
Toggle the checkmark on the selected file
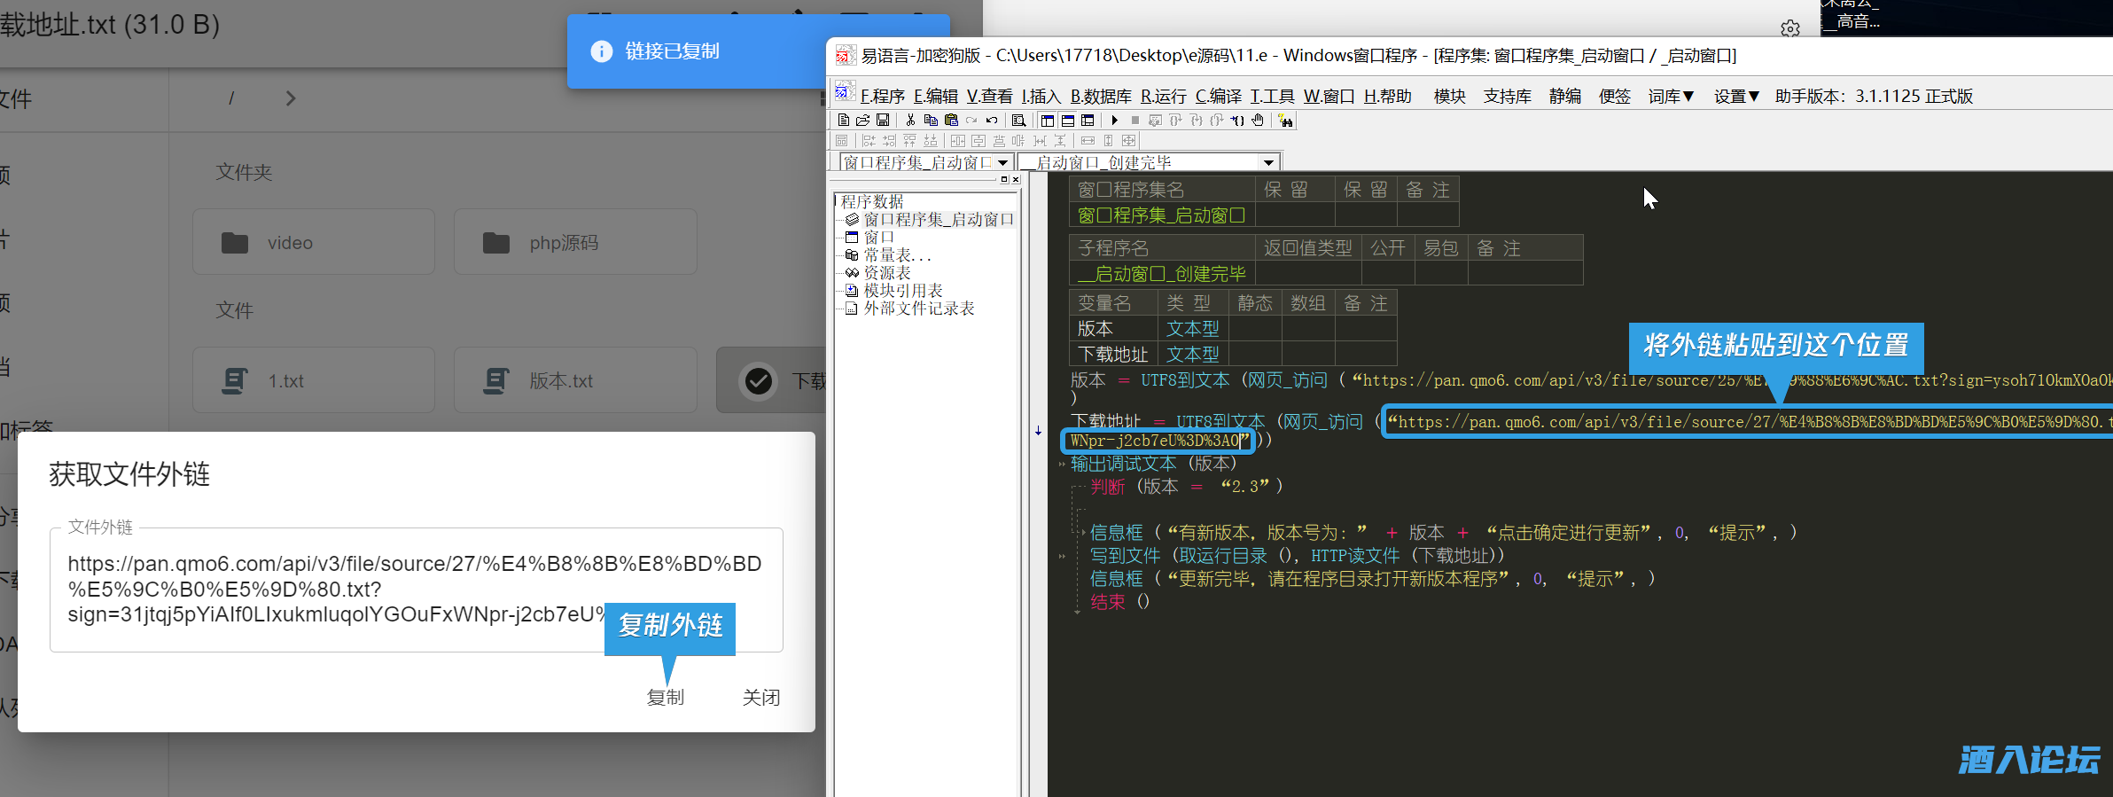758,381
